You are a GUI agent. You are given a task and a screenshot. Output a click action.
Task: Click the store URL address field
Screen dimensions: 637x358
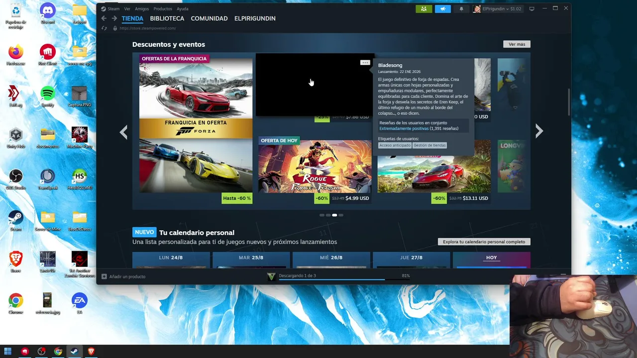(148, 28)
